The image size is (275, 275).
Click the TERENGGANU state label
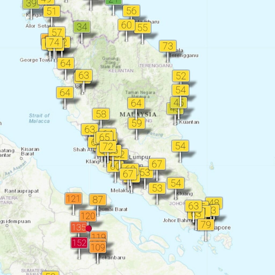[x=156, y=66]
